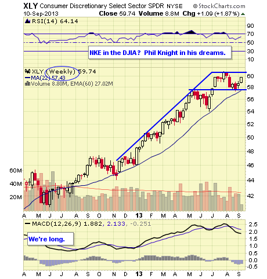
Task: Click the blue line marker before MA(22)
Action: (x=28, y=78)
